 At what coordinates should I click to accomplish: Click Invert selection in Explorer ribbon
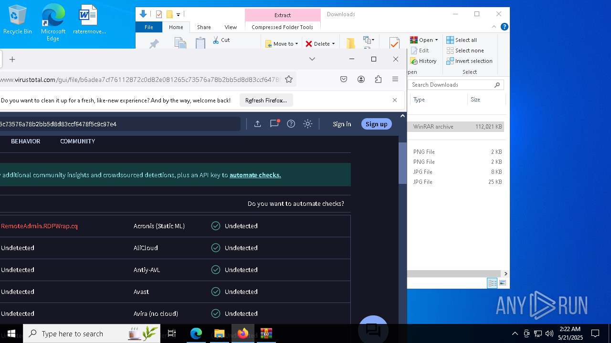pyautogui.click(x=469, y=61)
